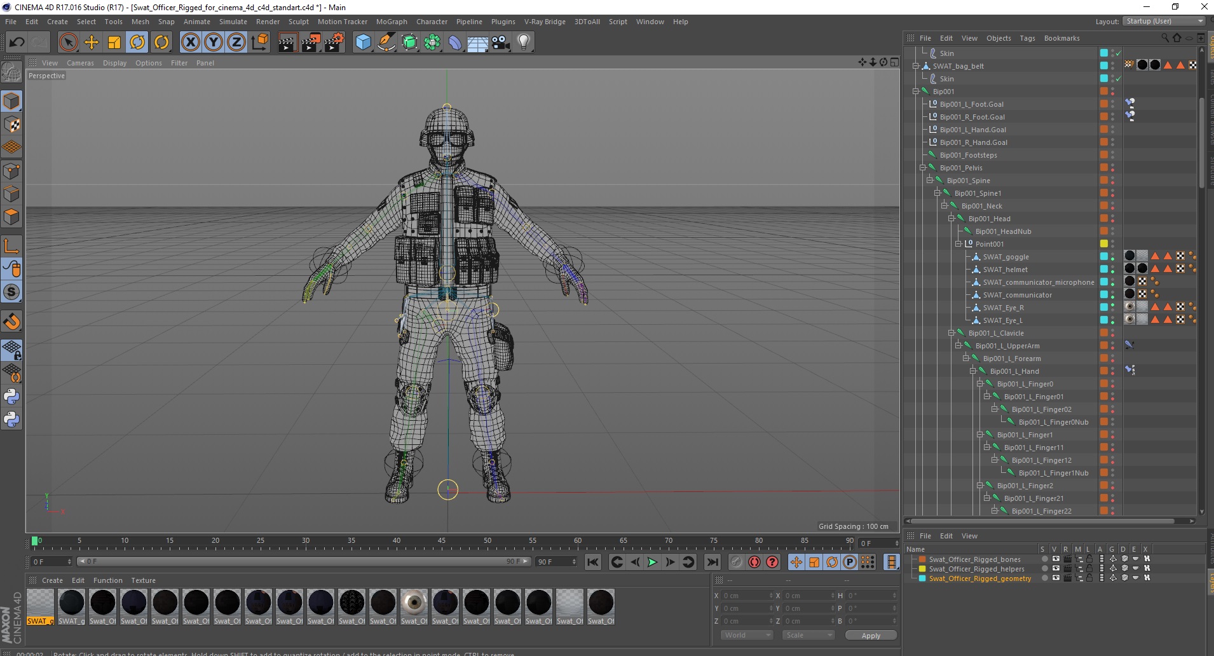The image size is (1214, 656).
Task: Collapse the Bip001_Neck tree node
Action: [x=945, y=206]
